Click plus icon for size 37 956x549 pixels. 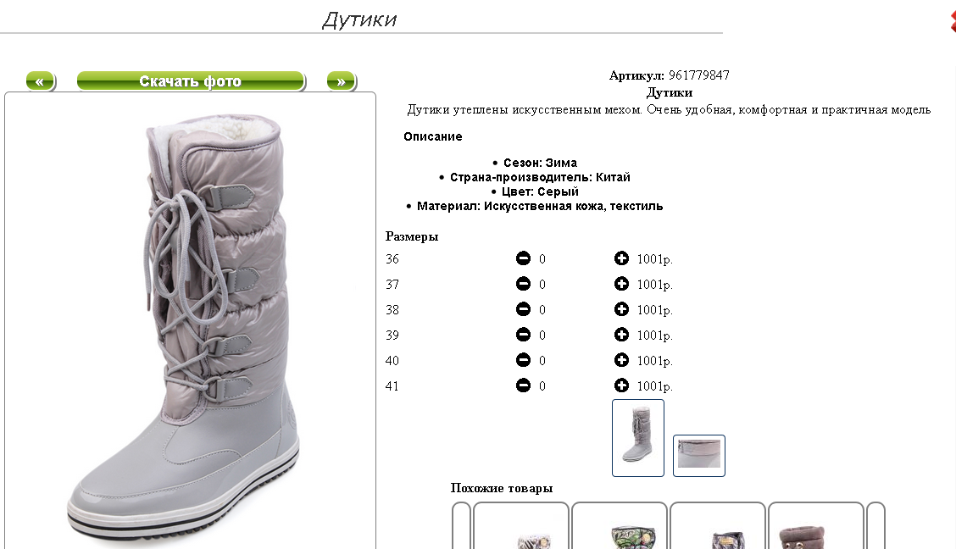coord(621,284)
